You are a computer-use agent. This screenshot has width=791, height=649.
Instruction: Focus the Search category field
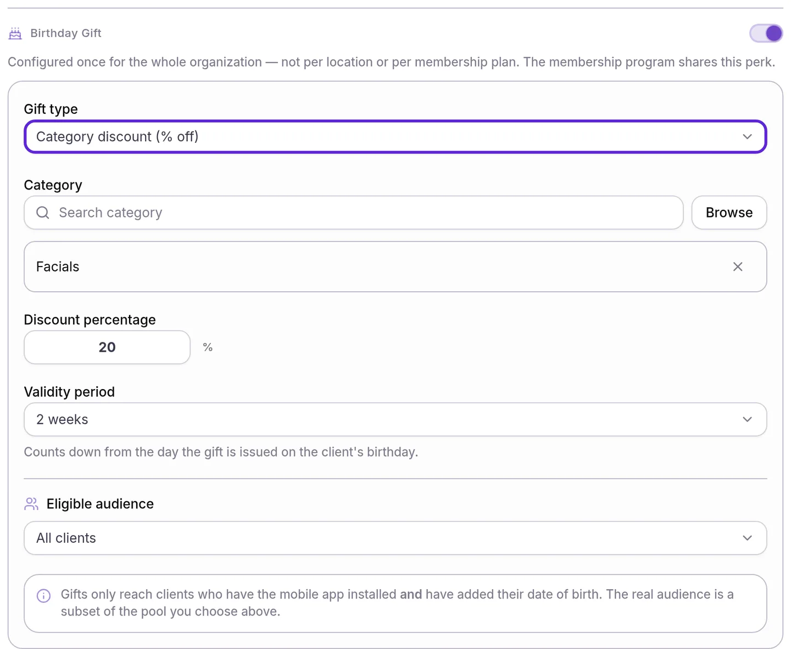tap(354, 213)
